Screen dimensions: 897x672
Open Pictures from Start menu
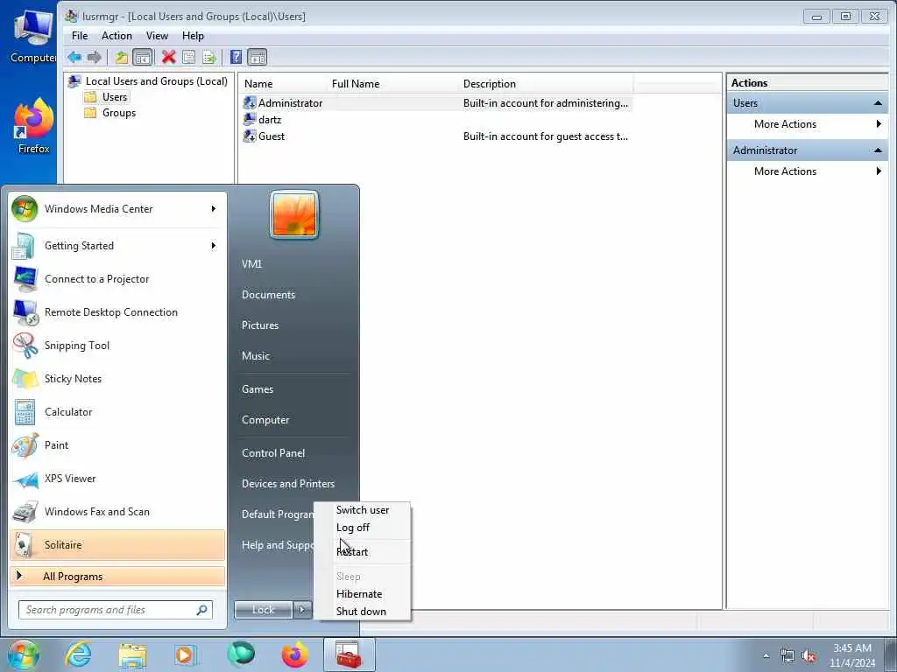pos(260,325)
